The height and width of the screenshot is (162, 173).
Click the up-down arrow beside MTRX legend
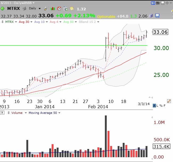tap(2, 22)
